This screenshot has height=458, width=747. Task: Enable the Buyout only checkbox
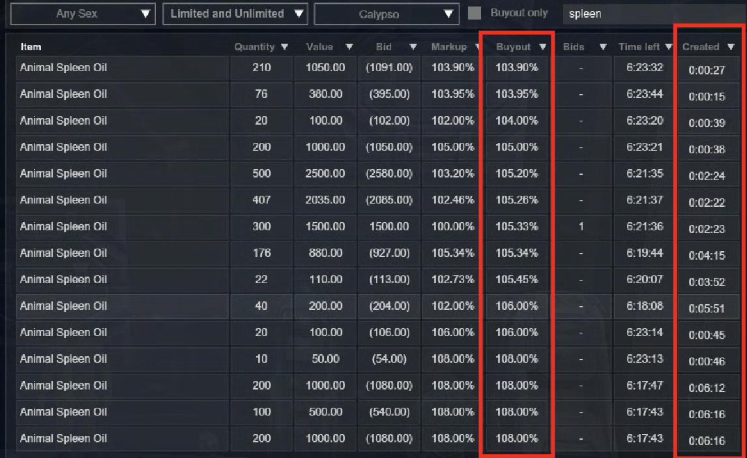click(x=475, y=13)
